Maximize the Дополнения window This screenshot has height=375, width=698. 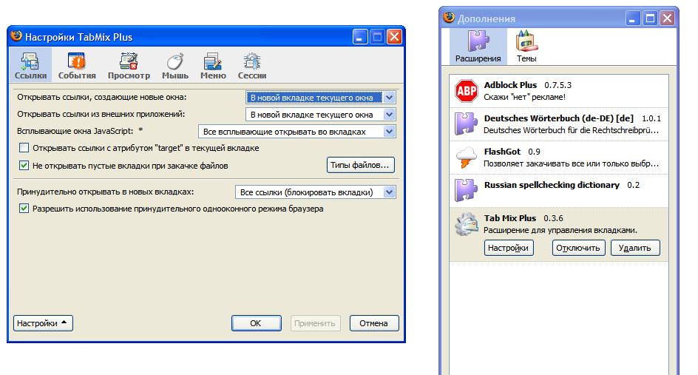pos(650,18)
